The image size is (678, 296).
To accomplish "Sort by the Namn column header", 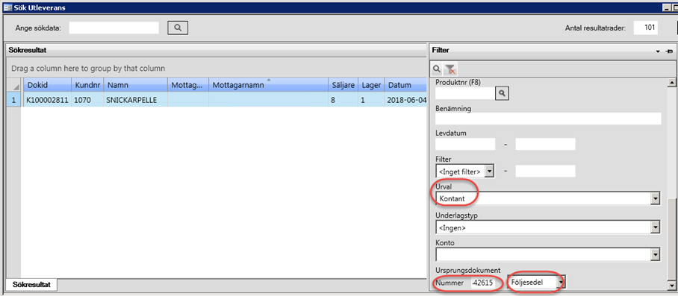I will 136,85.
